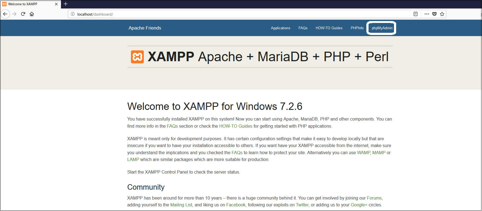Follow the FAQs link in first paragraph
The width and height of the screenshot is (482, 211).
(172, 126)
